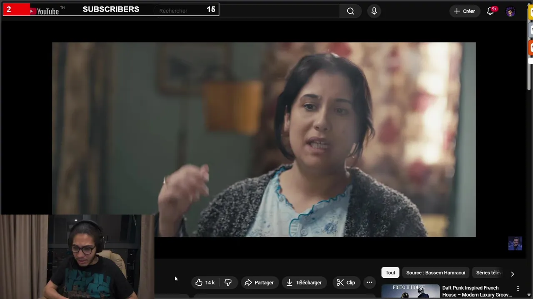Open the account avatar menu
Viewport: 533px width, 299px height.
coord(511,11)
